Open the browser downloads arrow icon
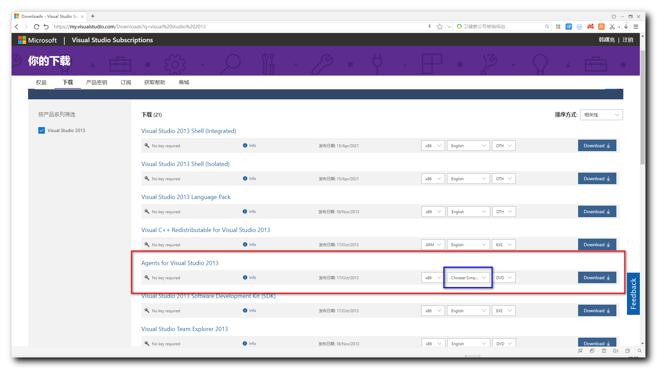Viewport: 657px width, 369px height. coord(626,27)
